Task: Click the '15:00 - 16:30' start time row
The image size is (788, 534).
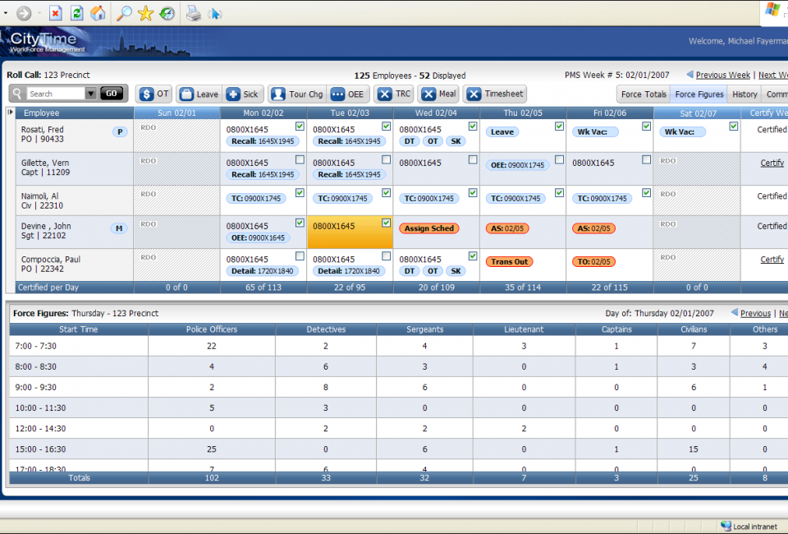Action: click(x=398, y=449)
